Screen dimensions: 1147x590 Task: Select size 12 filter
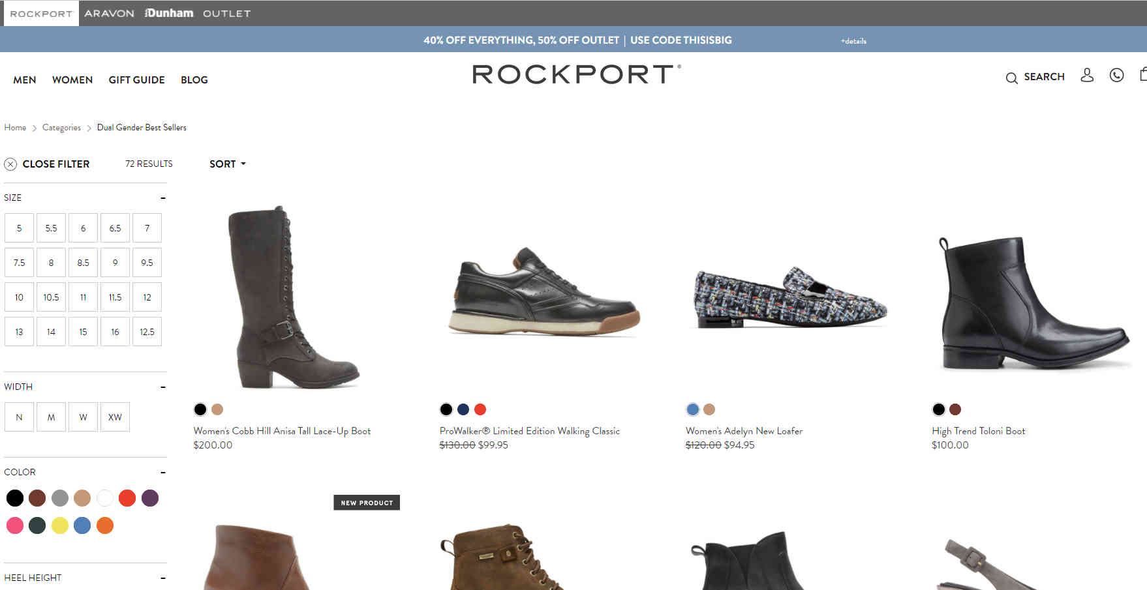pos(147,297)
